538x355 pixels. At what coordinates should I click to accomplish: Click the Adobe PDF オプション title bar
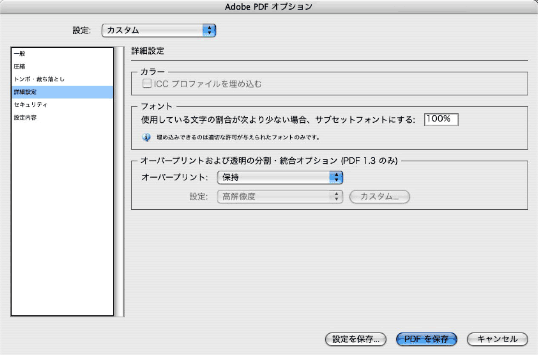pos(269,6)
